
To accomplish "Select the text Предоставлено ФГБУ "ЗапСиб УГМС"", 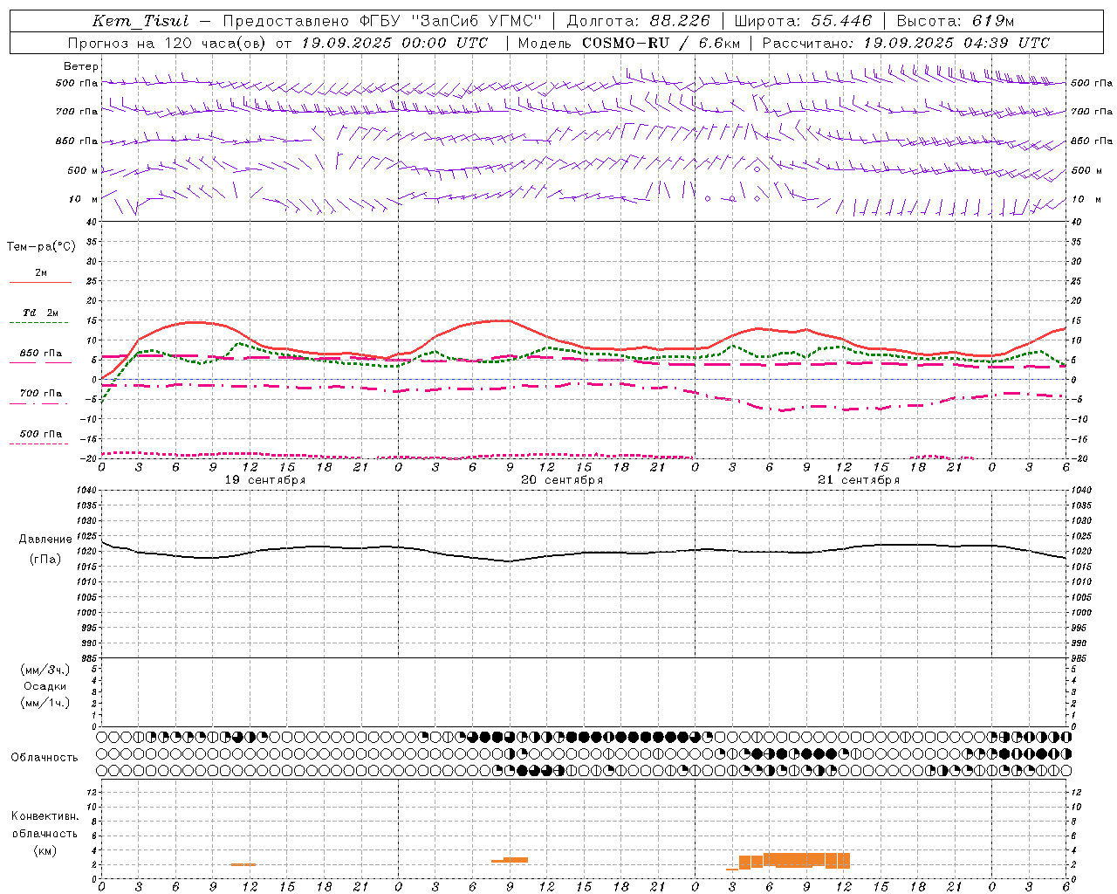I will tap(382, 21).
